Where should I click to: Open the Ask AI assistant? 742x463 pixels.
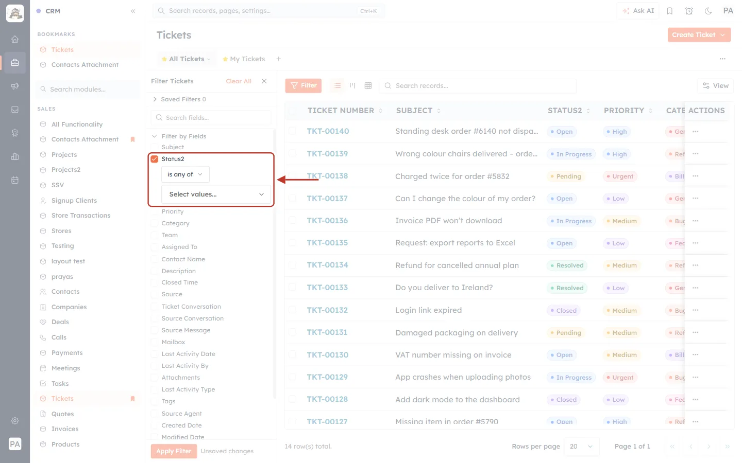coord(638,11)
